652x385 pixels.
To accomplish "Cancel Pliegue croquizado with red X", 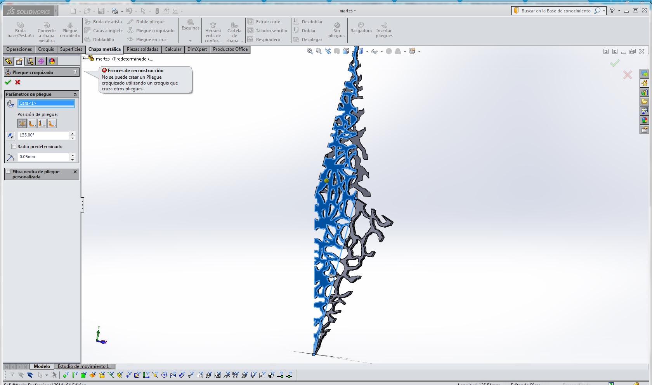I will pyautogui.click(x=18, y=82).
